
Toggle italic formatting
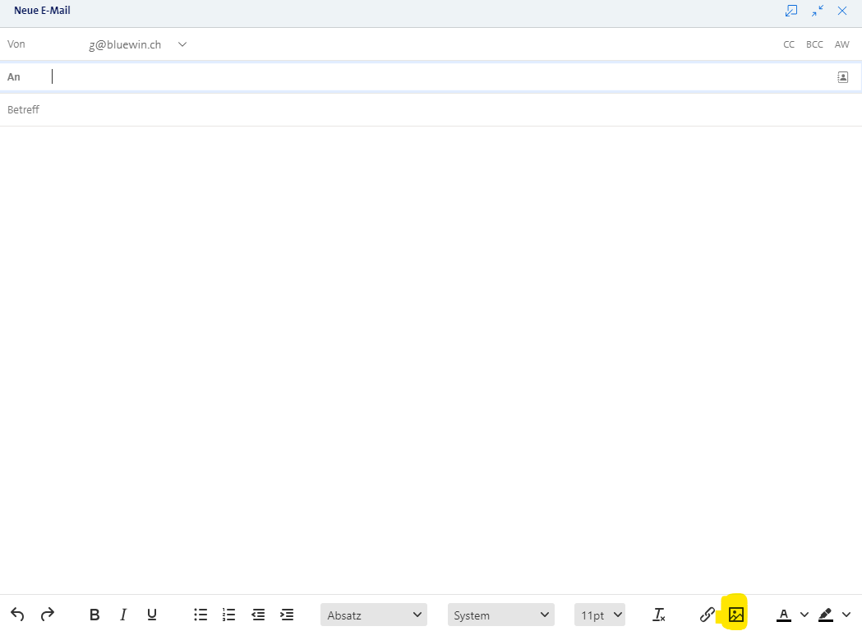tap(122, 614)
